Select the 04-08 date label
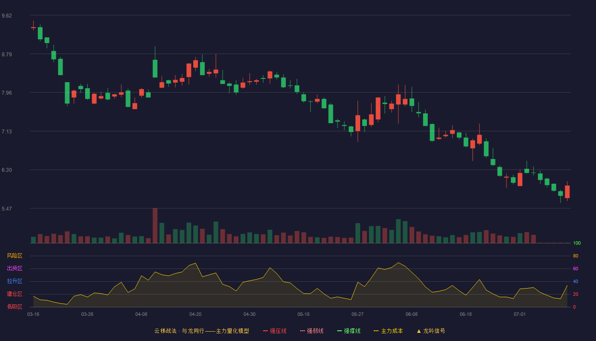This screenshot has width=596, height=341. click(x=141, y=314)
